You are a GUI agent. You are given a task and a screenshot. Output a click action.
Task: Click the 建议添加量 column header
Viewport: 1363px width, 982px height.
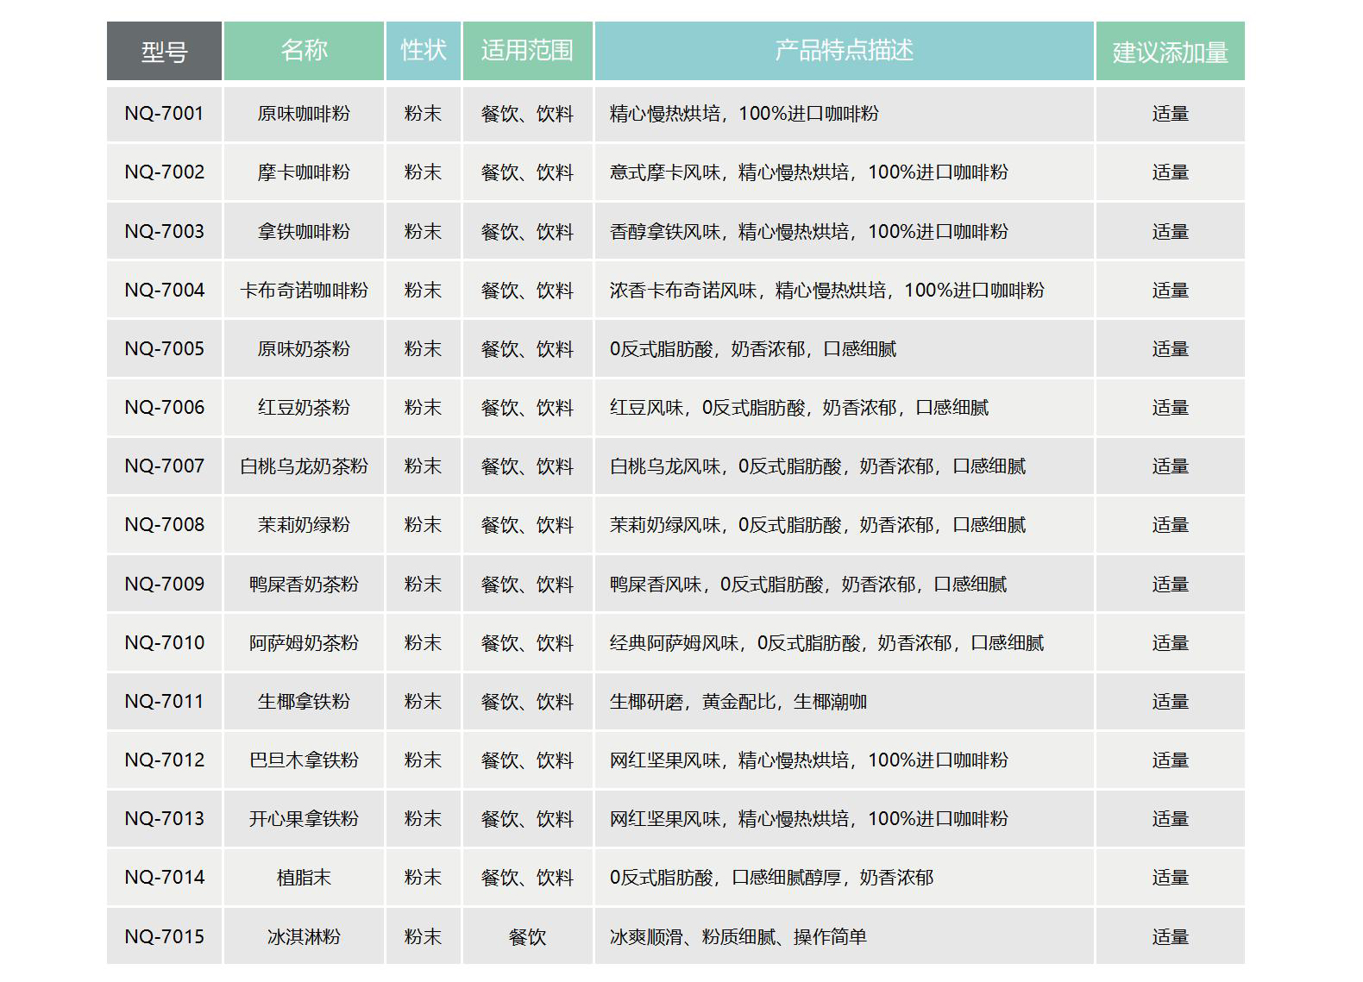coord(1170,52)
